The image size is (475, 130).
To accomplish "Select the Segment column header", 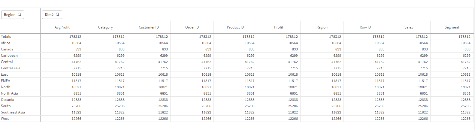I will click(x=452, y=27).
